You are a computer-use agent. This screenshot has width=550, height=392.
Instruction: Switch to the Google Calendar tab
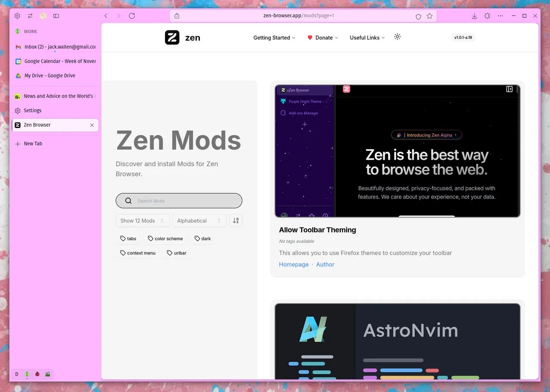coord(55,61)
